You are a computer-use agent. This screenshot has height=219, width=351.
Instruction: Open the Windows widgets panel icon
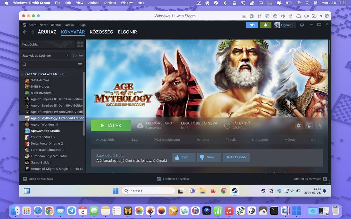click(x=27, y=191)
